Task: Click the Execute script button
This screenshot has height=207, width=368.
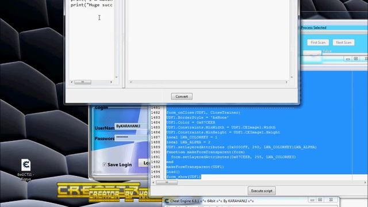Action: [262, 191]
